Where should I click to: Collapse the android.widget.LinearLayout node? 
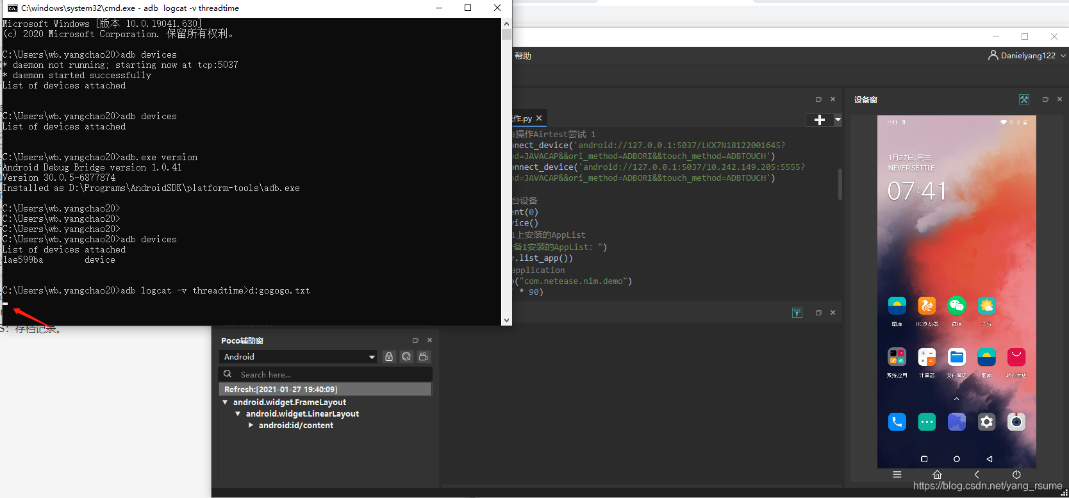[238, 414]
